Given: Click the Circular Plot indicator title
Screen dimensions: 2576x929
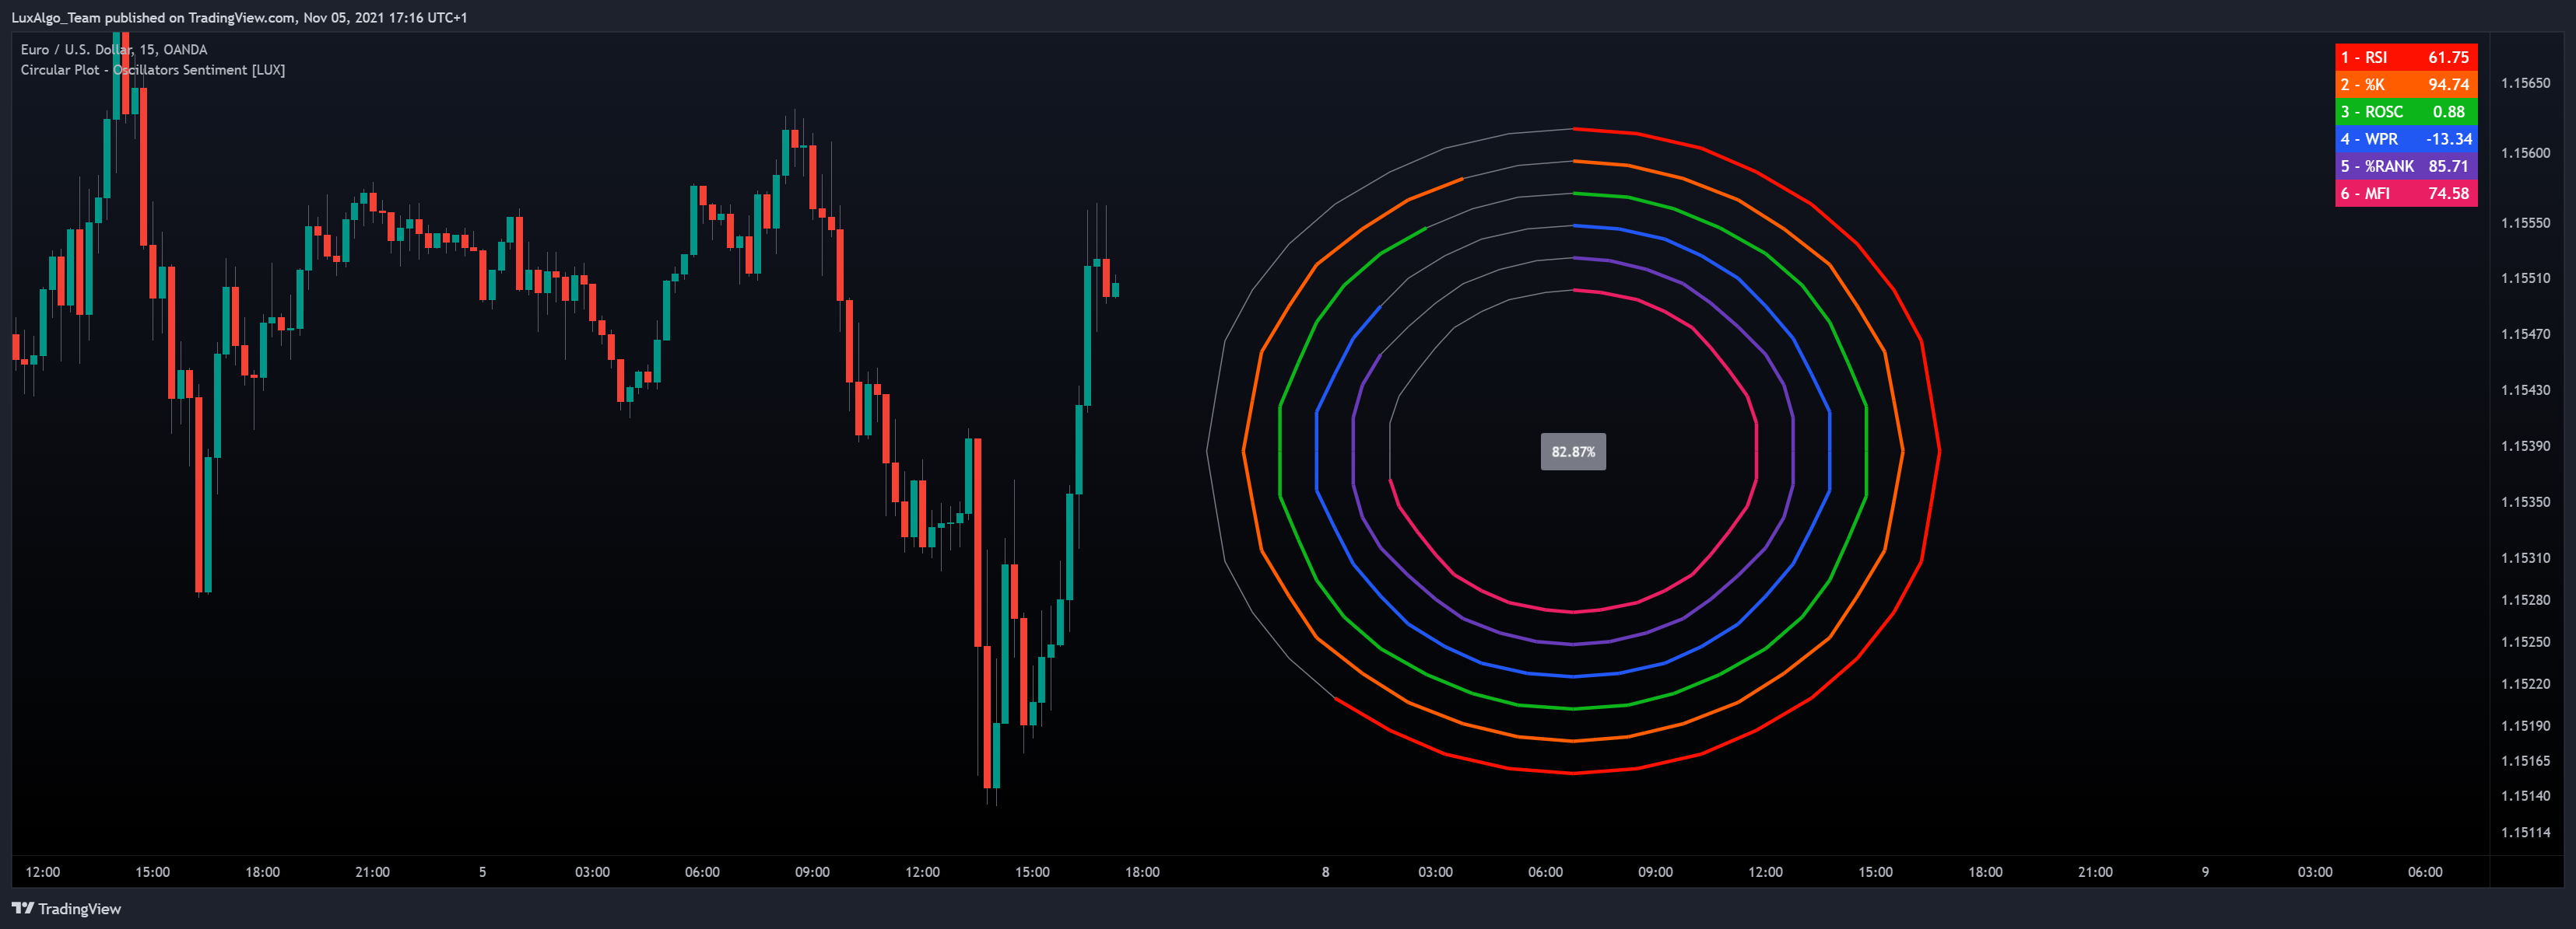Looking at the screenshot, I should (x=152, y=70).
